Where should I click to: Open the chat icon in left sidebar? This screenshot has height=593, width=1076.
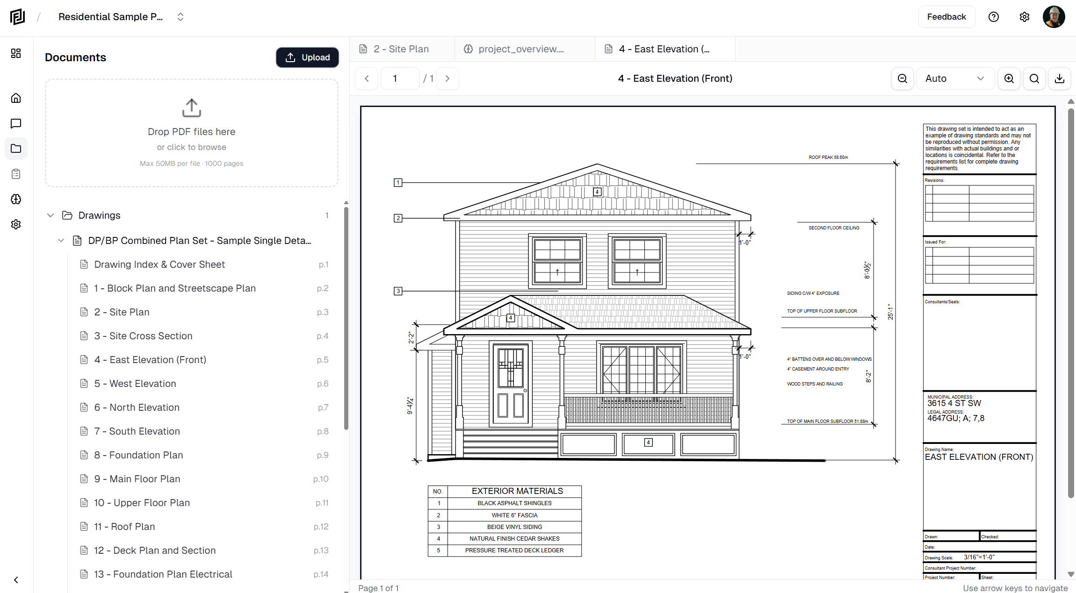click(x=16, y=123)
